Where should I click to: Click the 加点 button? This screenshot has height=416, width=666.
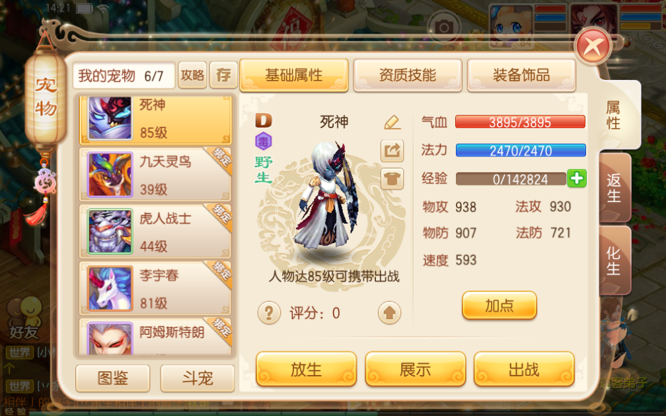coord(499,305)
